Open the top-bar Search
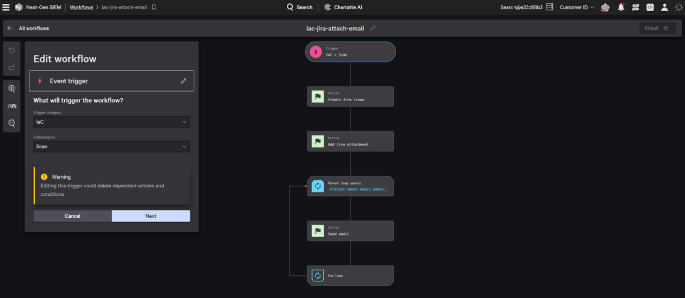Screen dimensions: 685x298 pos(300,7)
